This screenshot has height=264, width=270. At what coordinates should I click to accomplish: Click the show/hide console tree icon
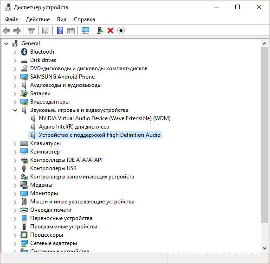point(32,31)
